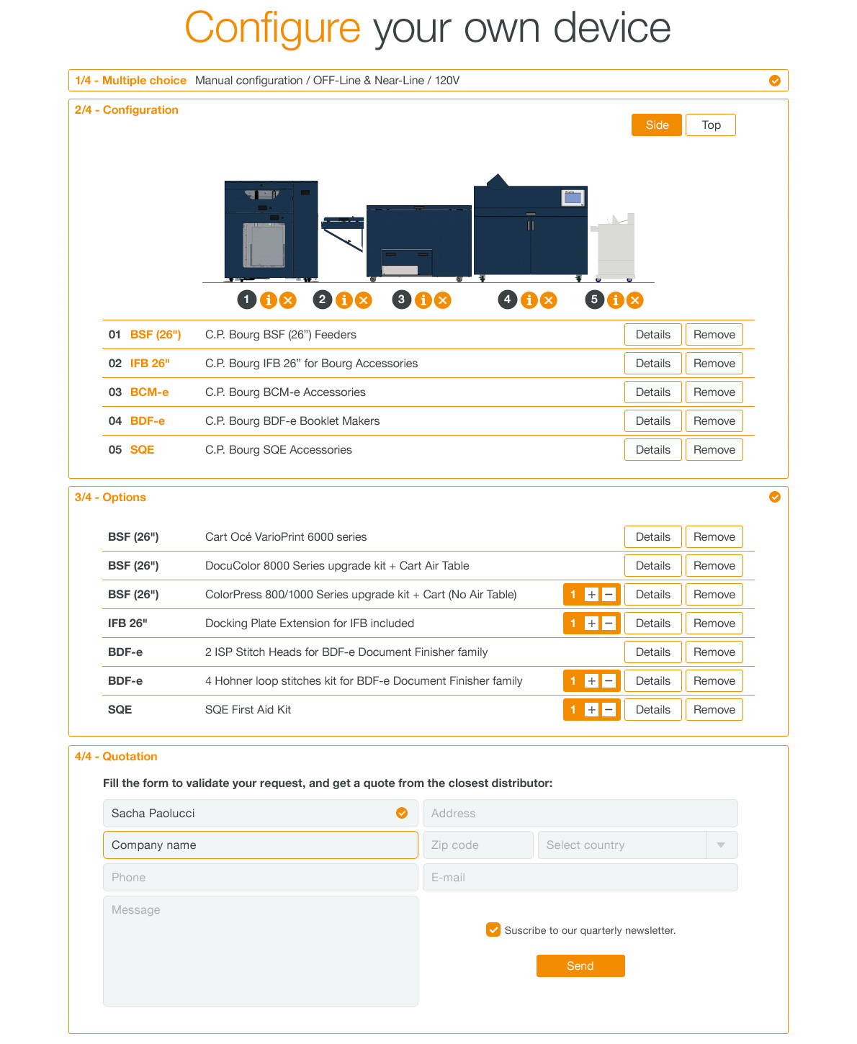The width and height of the screenshot is (857, 1044).
Task: Increase quantity of SQE First Aid Kit
Action: [x=591, y=710]
